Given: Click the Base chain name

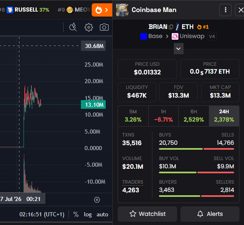Looking at the screenshot, I should (155, 36).
